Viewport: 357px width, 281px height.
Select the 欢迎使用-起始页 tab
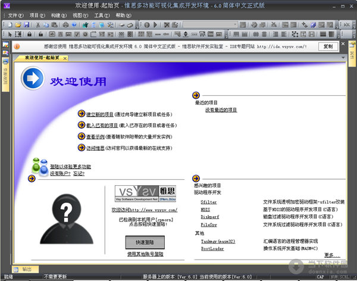(x=42, y=58)
